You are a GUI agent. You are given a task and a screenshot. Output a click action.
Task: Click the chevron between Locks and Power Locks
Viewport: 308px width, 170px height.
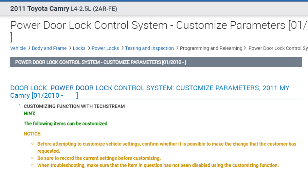point(89,48)
